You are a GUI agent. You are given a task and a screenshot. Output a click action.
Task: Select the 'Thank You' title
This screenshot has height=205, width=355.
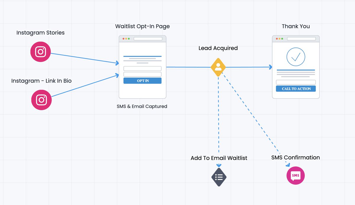pos(296,26)
